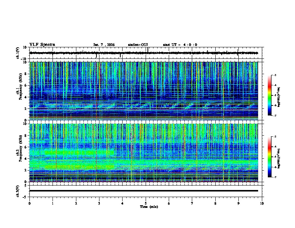This screenshot has width=295, height=228.
Task: Click the 'start UT = 4:0:0' label
Action: click(x=180, y=45)
